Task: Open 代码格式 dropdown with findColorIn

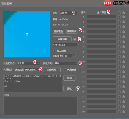Action: [x=27, y=70]
